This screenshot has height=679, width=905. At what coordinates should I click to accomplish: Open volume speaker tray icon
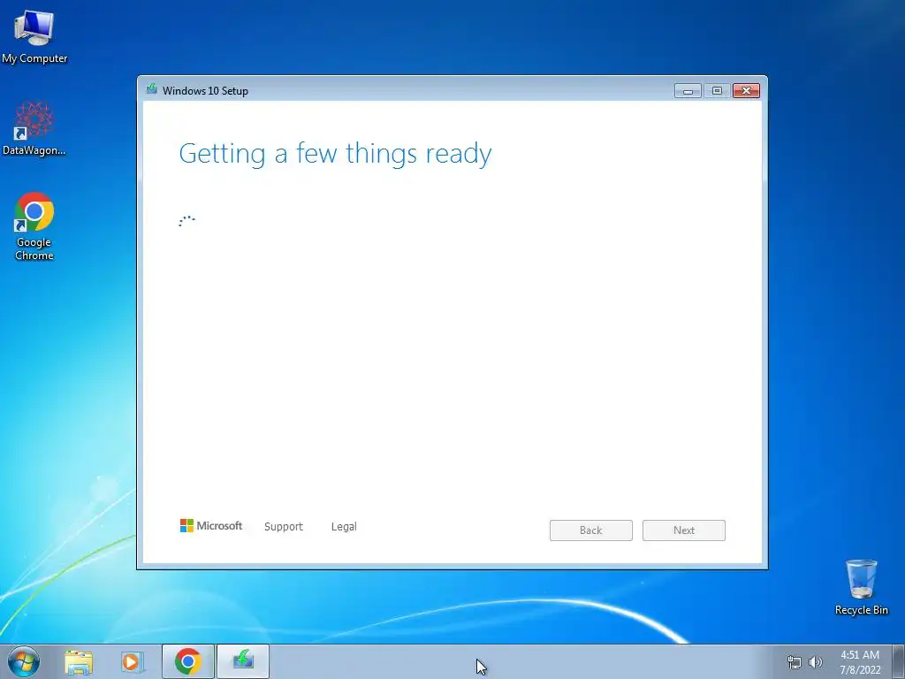point(815,662)
